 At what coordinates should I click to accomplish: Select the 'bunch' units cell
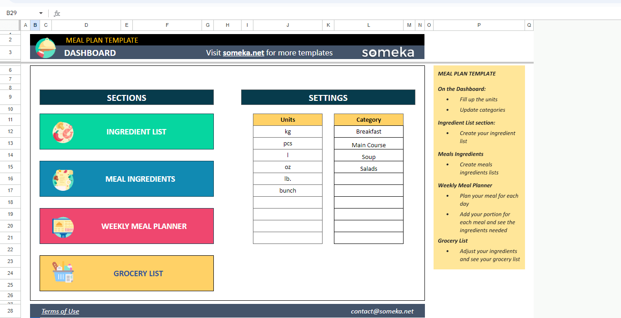[x=288, y=191]
